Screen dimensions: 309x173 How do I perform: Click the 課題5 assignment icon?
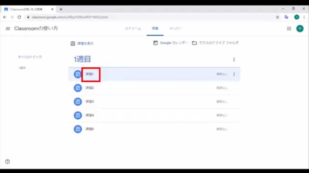78,129
